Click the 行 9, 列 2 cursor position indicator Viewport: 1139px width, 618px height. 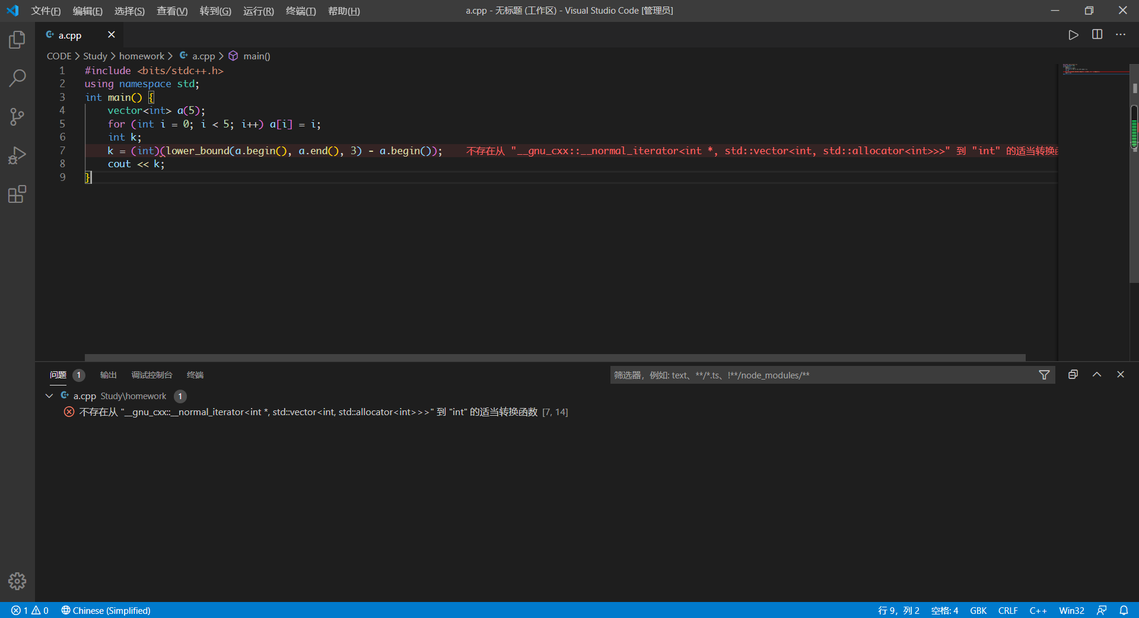click(899, 610)
